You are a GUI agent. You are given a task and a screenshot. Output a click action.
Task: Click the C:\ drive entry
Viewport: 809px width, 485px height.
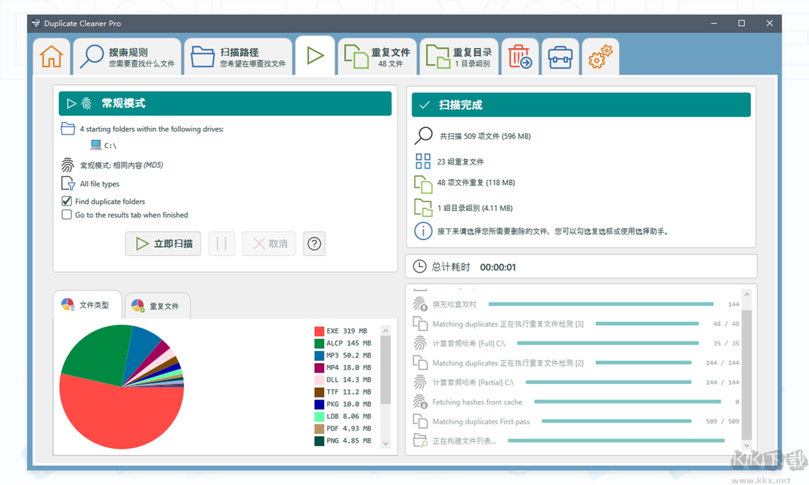click(x=101, y=145)
